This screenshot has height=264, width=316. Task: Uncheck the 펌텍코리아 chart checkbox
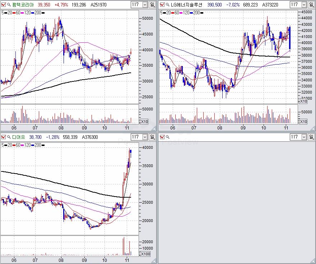tap(3, 5)
